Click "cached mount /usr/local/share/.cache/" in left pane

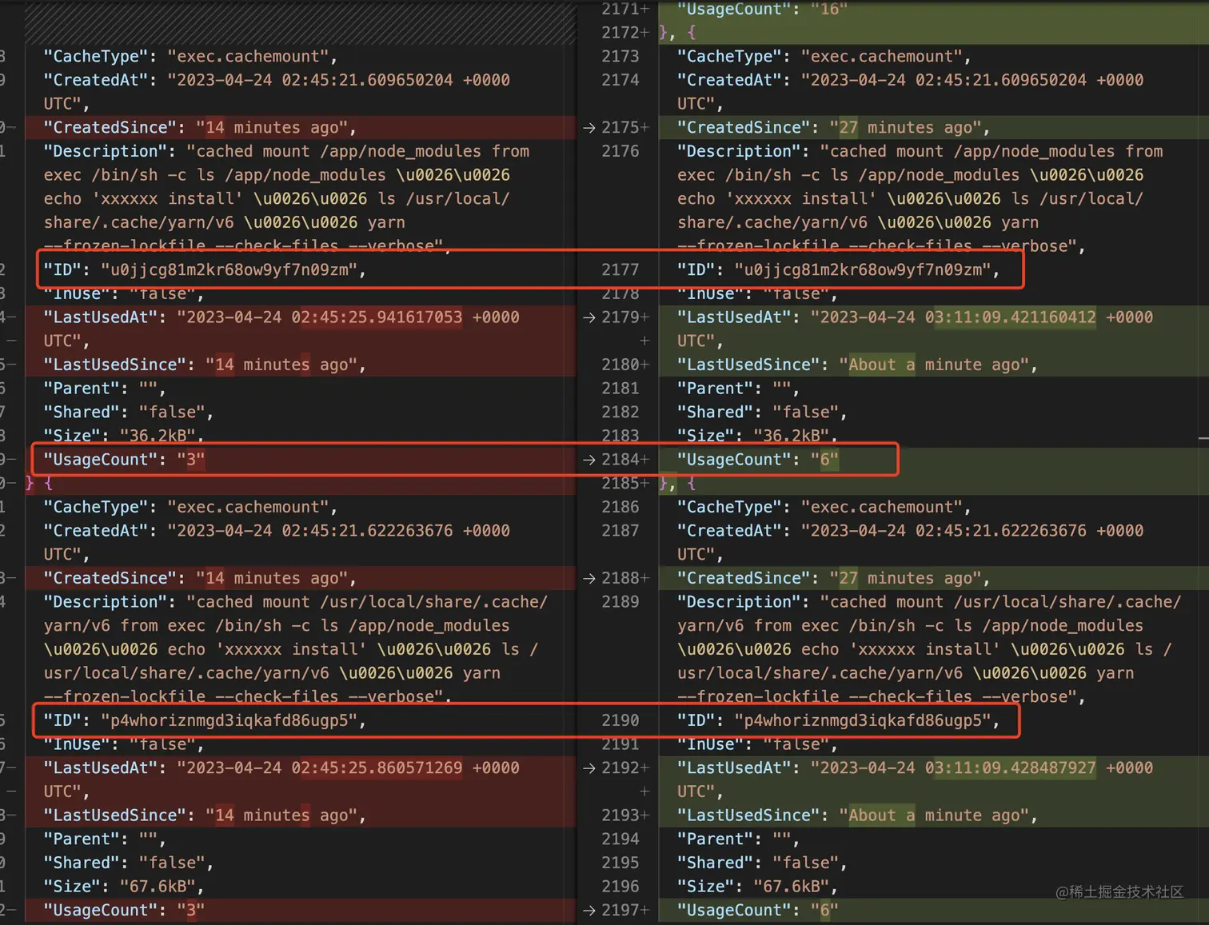[x=368, y=602]
